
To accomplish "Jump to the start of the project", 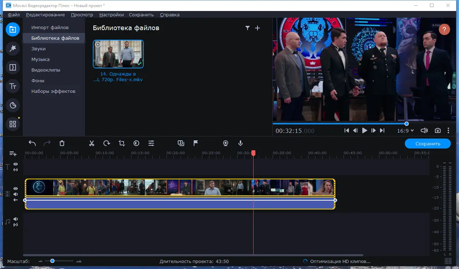I will (347, 130).
